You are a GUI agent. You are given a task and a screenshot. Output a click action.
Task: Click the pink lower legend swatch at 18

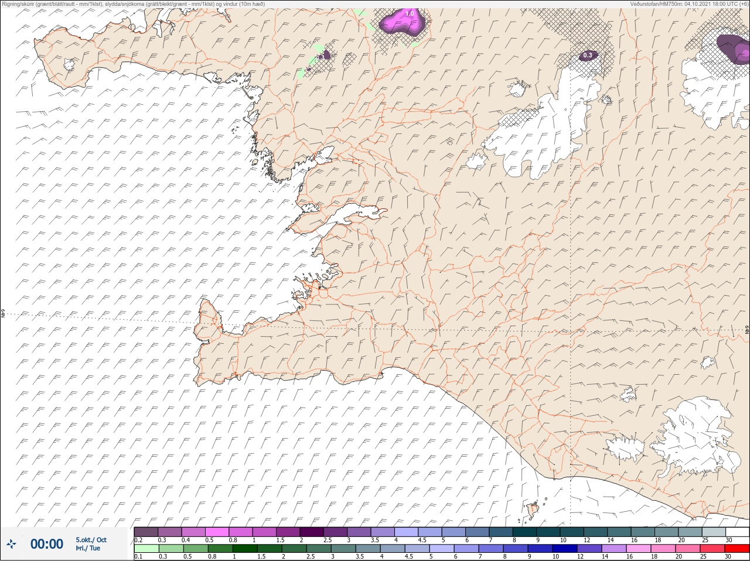coord(664,549)
